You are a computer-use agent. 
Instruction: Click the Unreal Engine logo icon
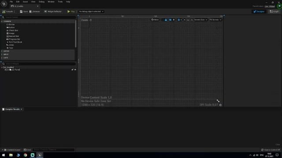[x=4, y=4]
